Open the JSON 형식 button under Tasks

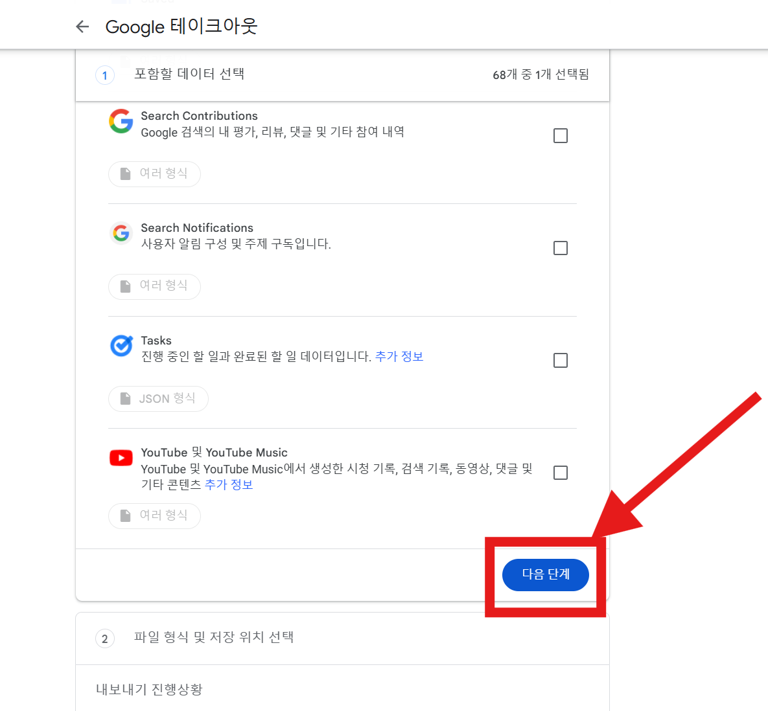point(158,399)
